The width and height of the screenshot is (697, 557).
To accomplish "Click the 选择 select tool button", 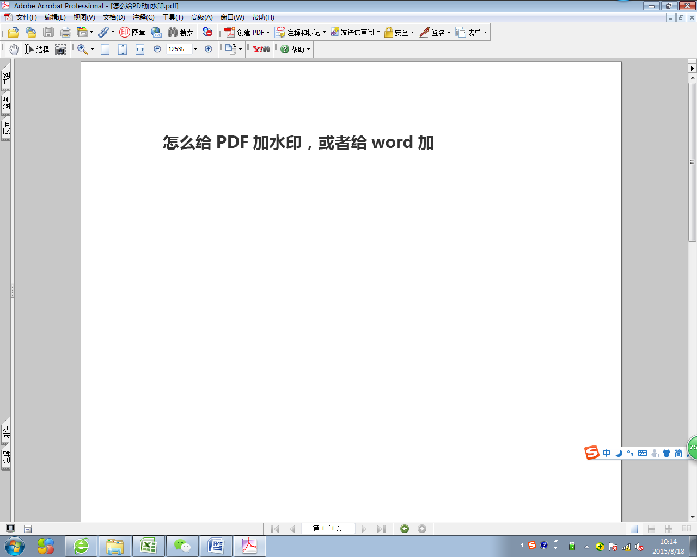I will (37, 49).
